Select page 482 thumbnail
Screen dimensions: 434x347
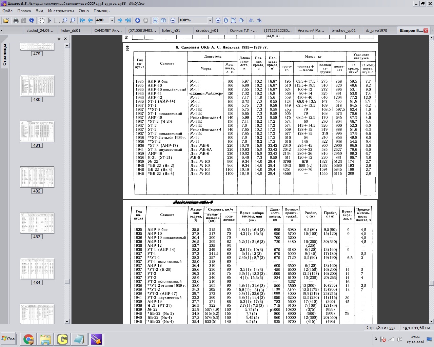37,177
